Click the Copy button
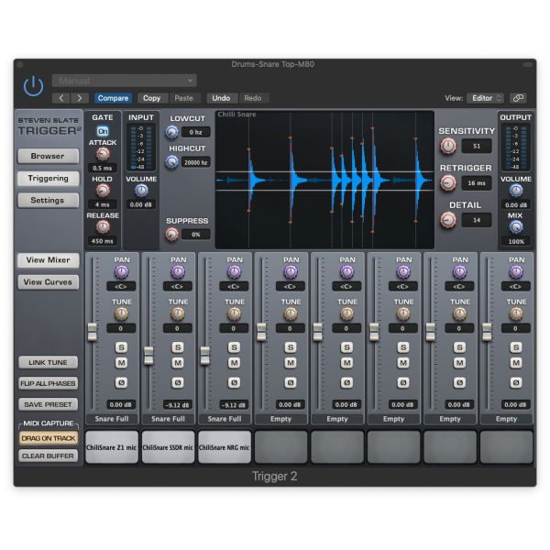This screenshot has height=550, width=550. (x=151, y=98)
